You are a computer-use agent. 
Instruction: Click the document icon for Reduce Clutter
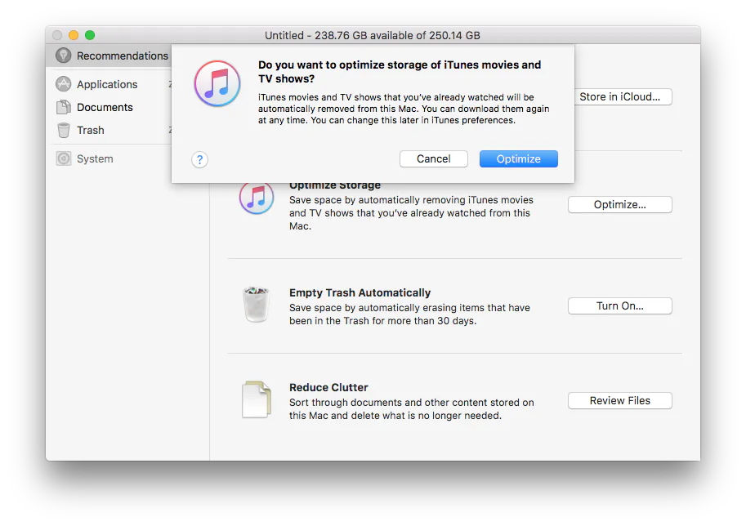click(x=257, y=399)
